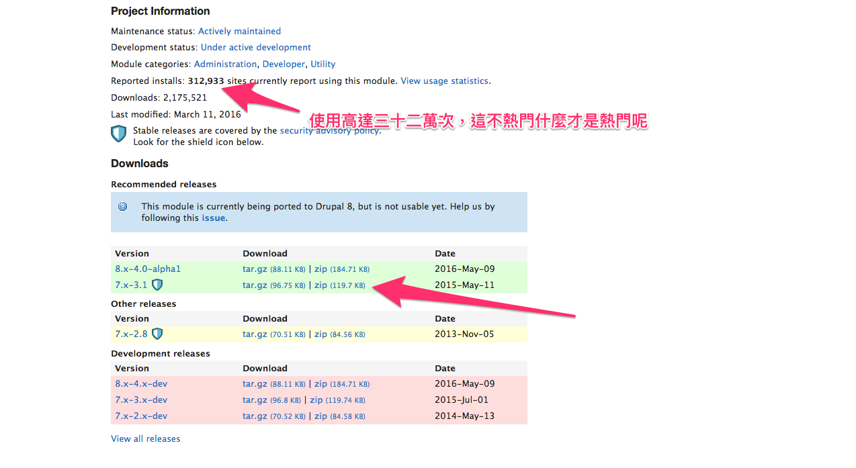Open the 7.x-2.x-dev version link

click(141, 416)
